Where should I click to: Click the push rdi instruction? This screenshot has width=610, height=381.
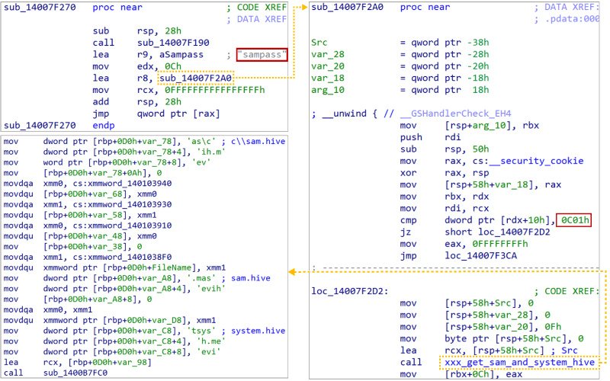430,137
